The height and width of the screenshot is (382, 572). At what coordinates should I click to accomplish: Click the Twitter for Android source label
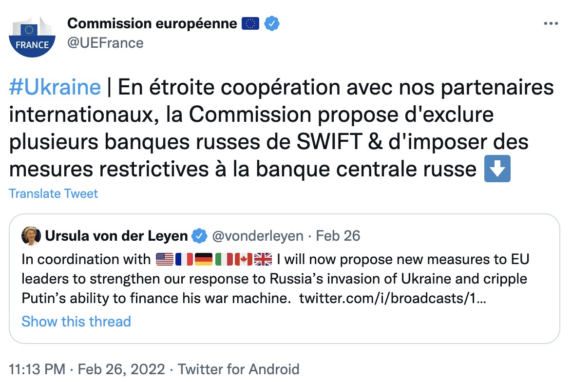238,369
